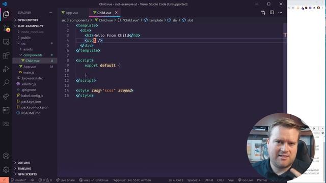Change language mode Vue in status bar

[x=231, y=180]
